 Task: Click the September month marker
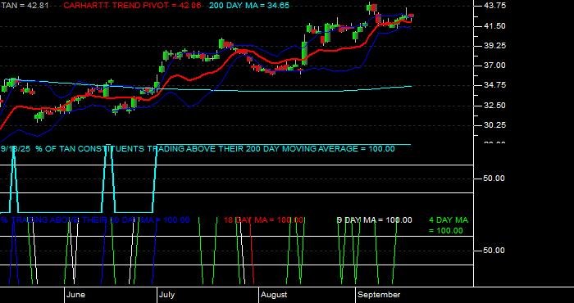click(379, 295)
